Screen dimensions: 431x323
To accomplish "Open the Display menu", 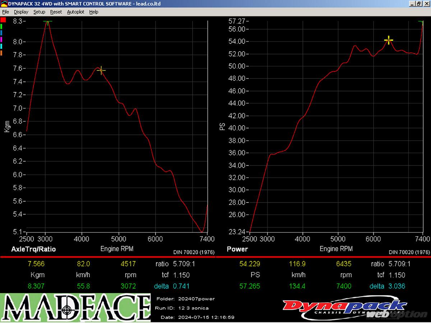I will (x=21, y=12).
